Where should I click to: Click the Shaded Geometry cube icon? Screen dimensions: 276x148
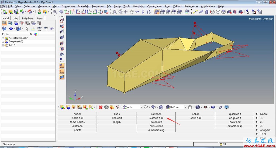coord(161,107)
